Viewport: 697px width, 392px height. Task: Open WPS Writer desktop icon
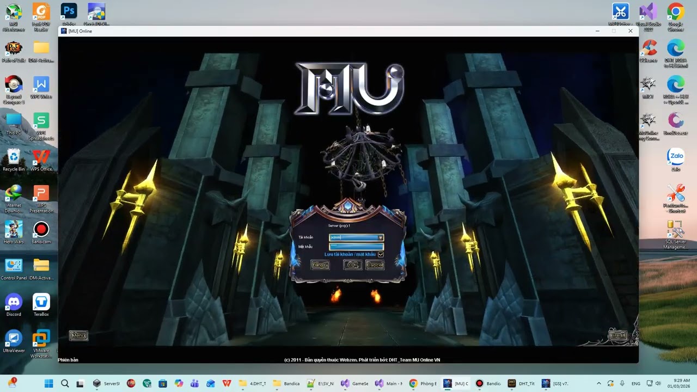41,88
